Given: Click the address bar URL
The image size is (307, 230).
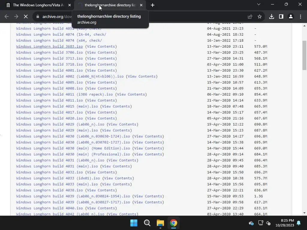Looking at the screenshot, I should [x=57, y=17].
